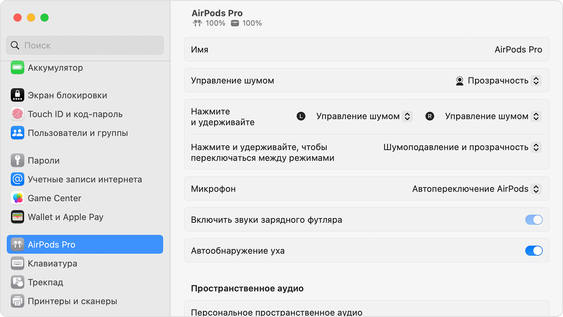
Task: Click the Экран блокировки lock icon
Action: [x=17, y=95]
